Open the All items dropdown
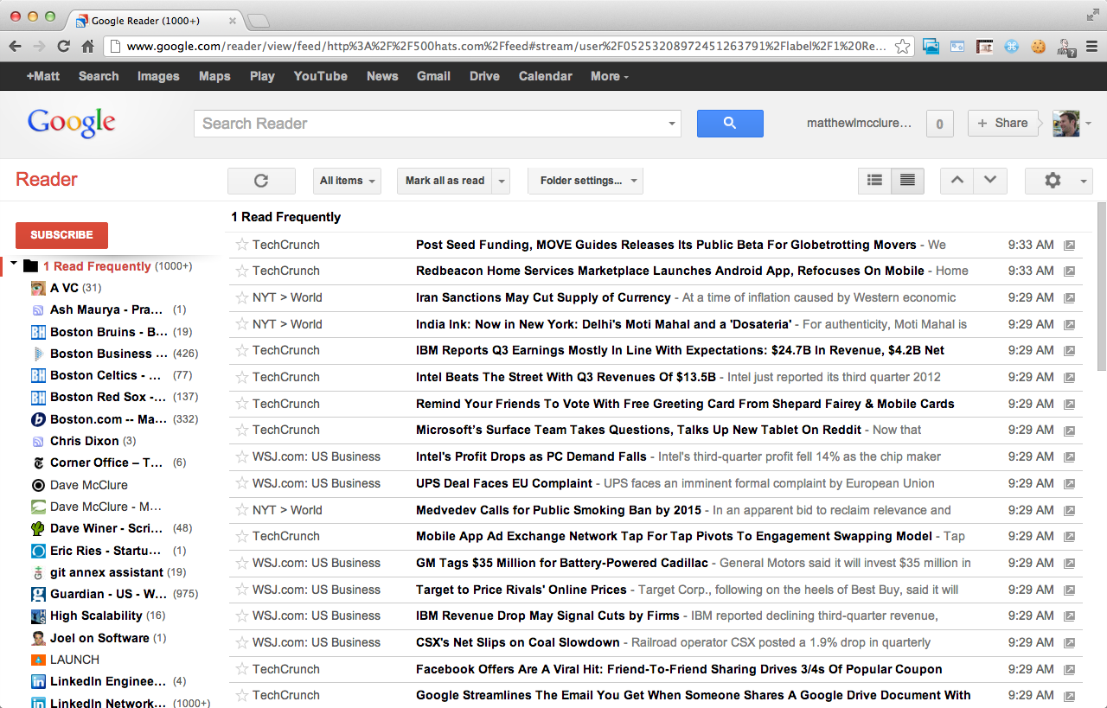1107x708 pixels. click(x=347, y=181)
